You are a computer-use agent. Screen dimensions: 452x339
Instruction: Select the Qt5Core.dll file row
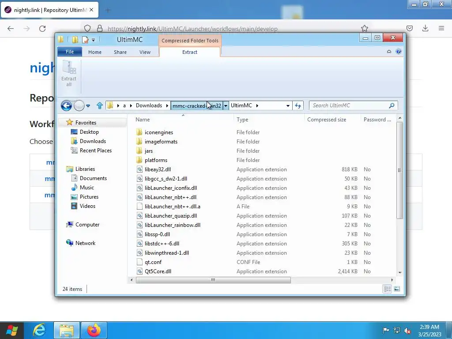pos(262,271)
